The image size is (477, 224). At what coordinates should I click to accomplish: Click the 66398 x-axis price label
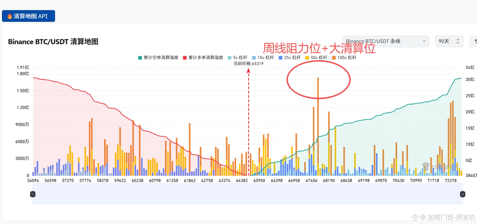tap(277, 180)
